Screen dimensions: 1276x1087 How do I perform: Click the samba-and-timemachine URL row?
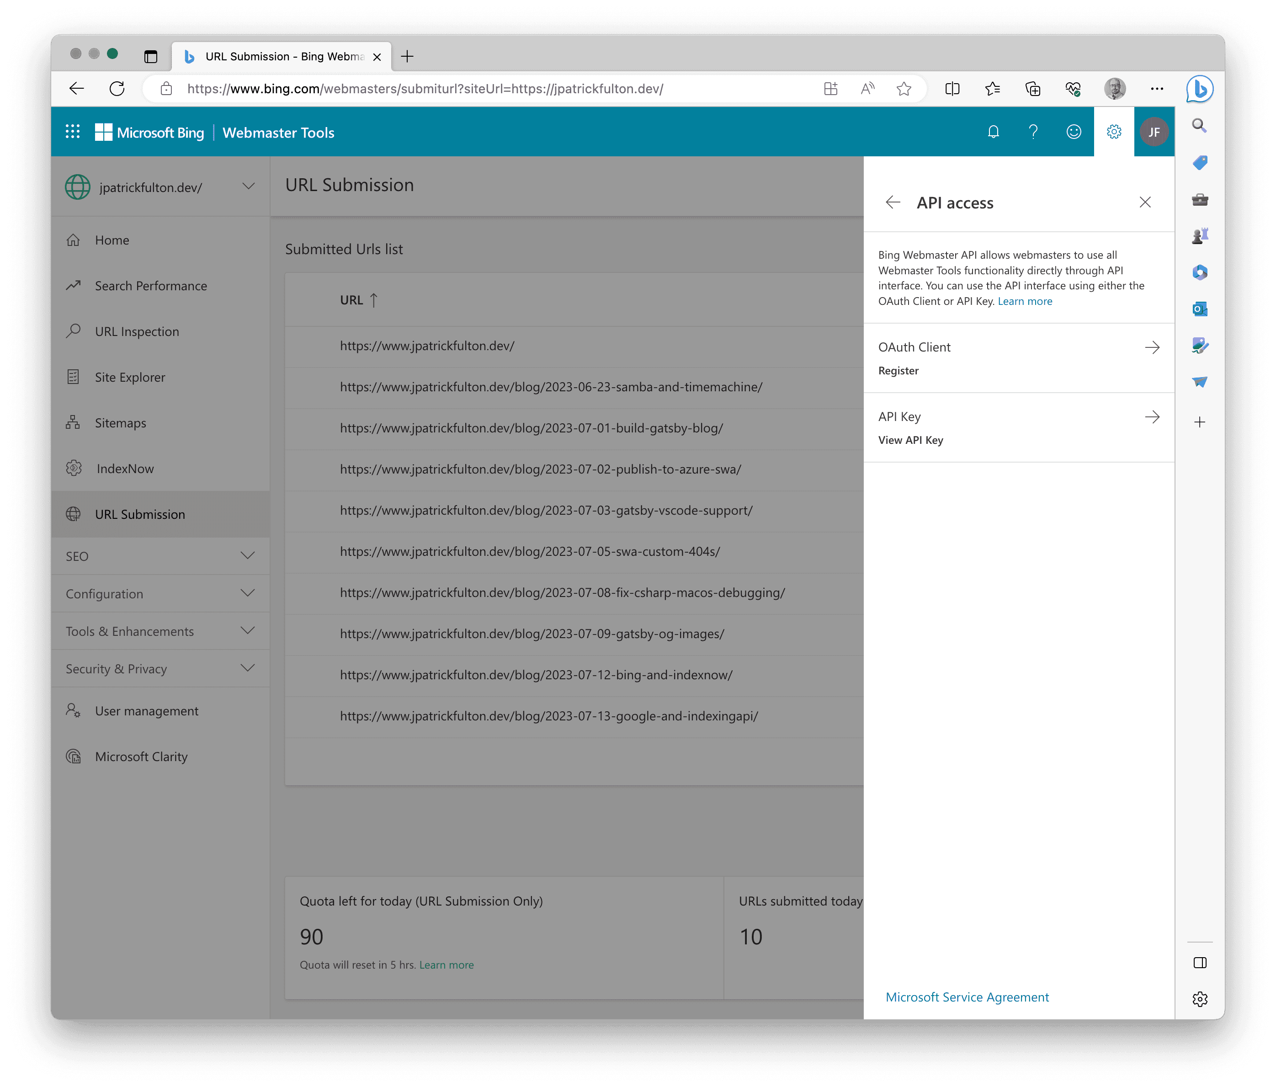tap(574, 387)
